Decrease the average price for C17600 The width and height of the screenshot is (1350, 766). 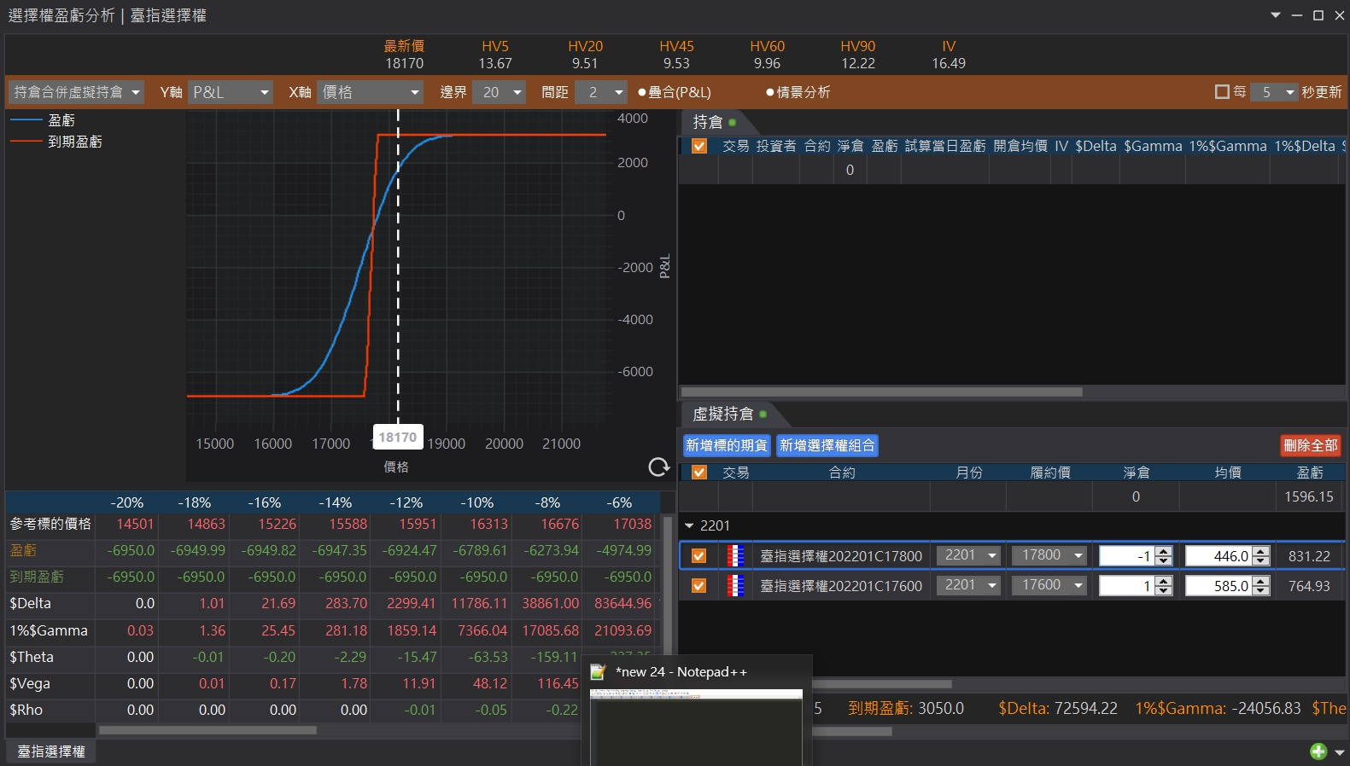click(1261, 591)
